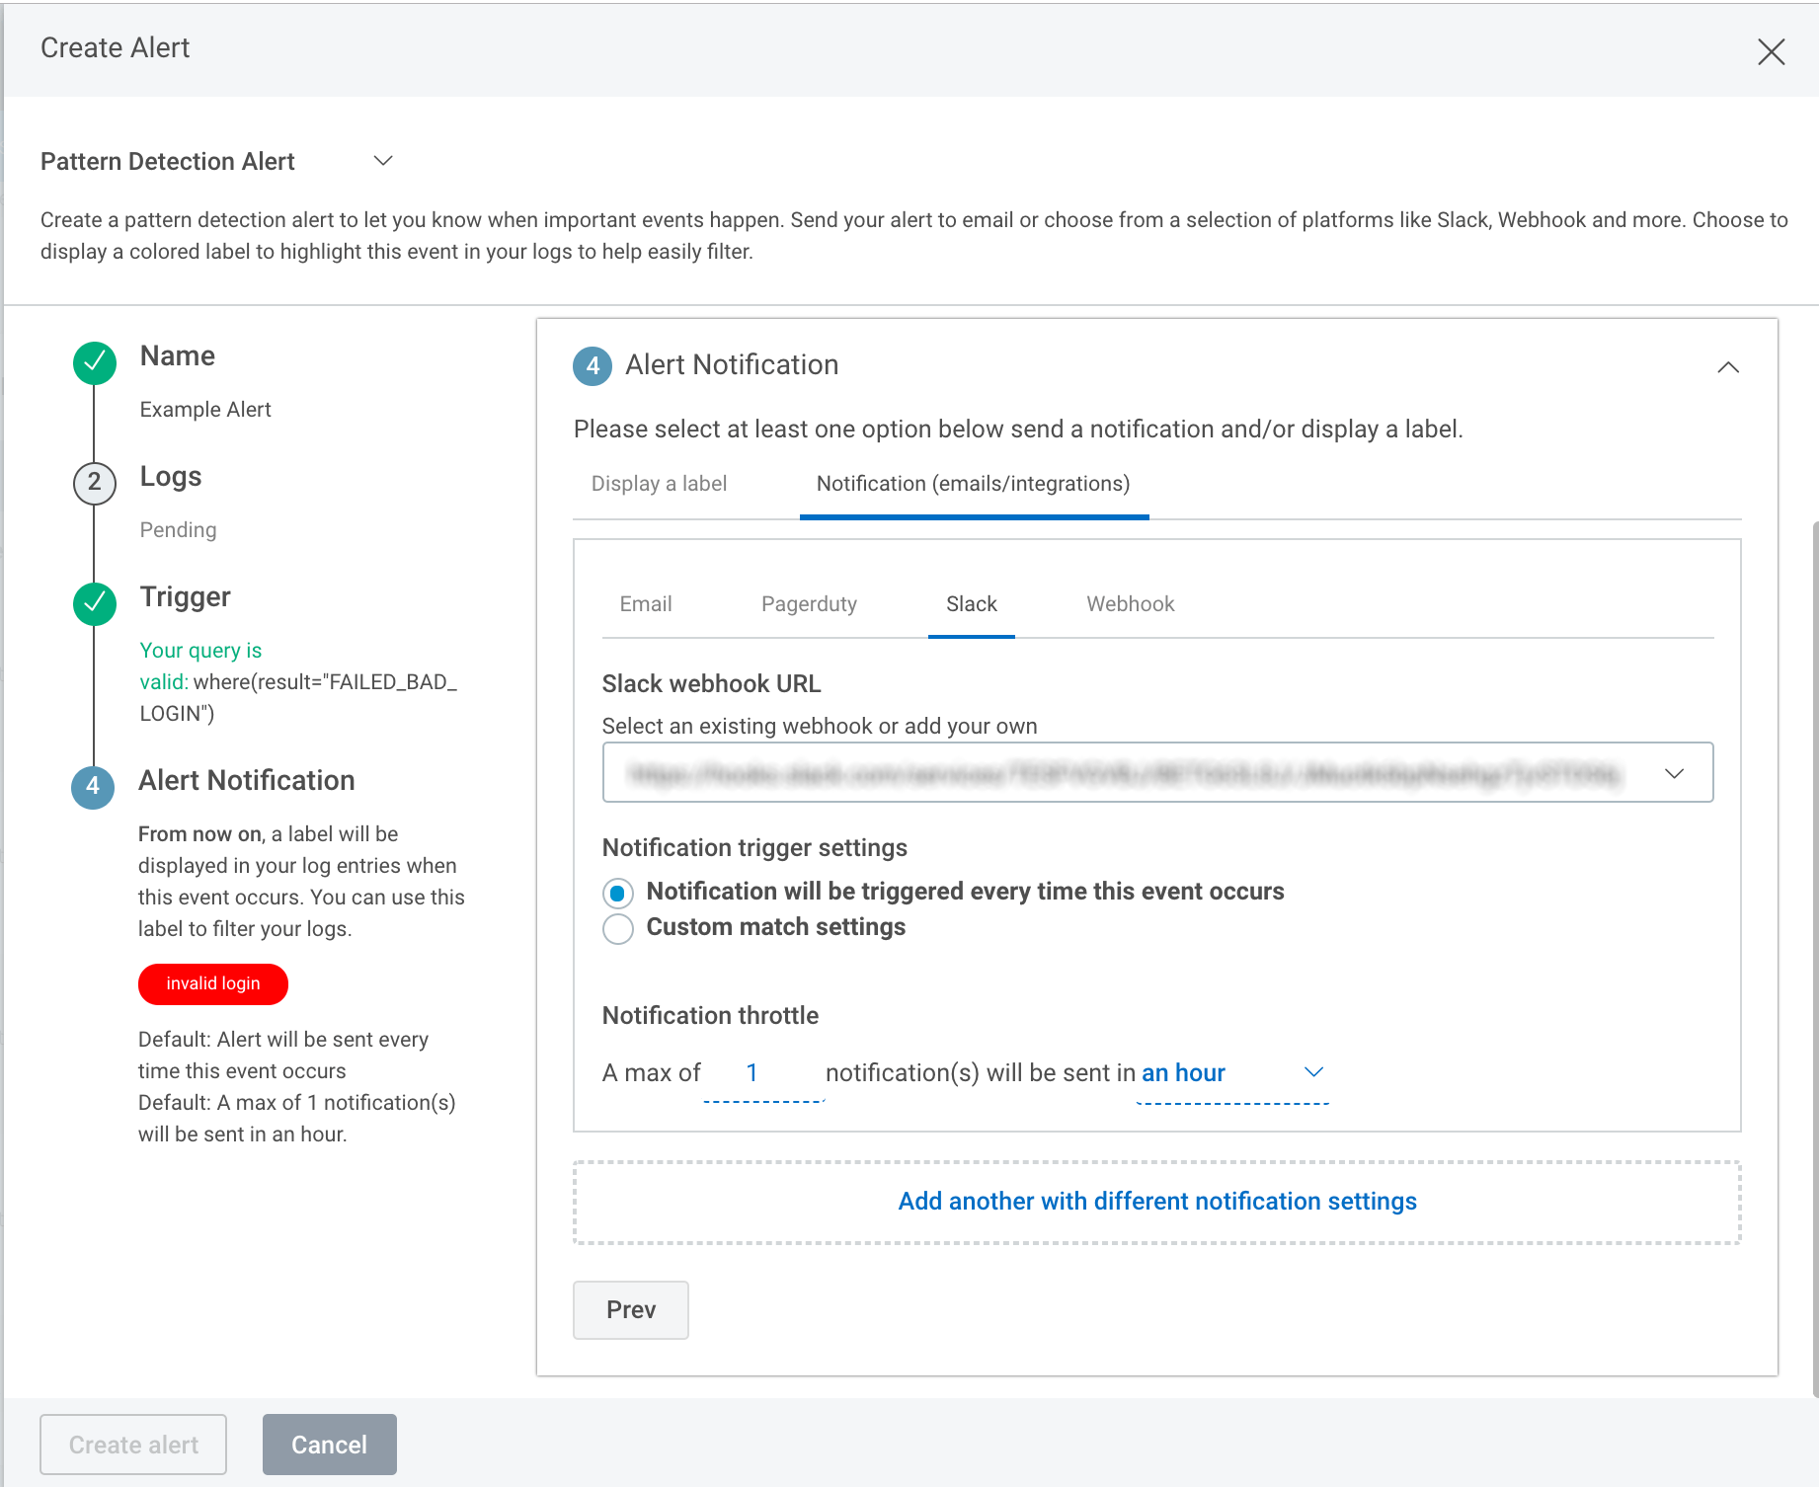Click the green checkmark for Name step

(x=95, y=363)
